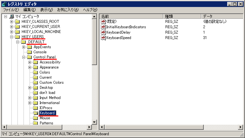This screenshot has height=138, width=245.
Task: Select the Desktop registry key
Action: tap(46, 88)
